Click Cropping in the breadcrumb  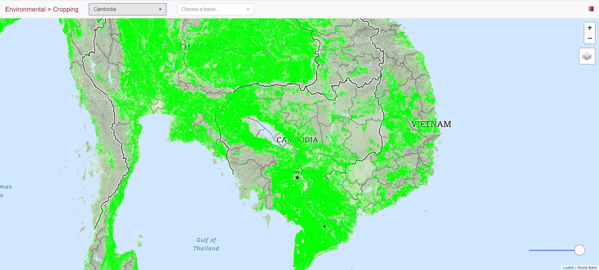pyautogui.click(x=66, y=9)
